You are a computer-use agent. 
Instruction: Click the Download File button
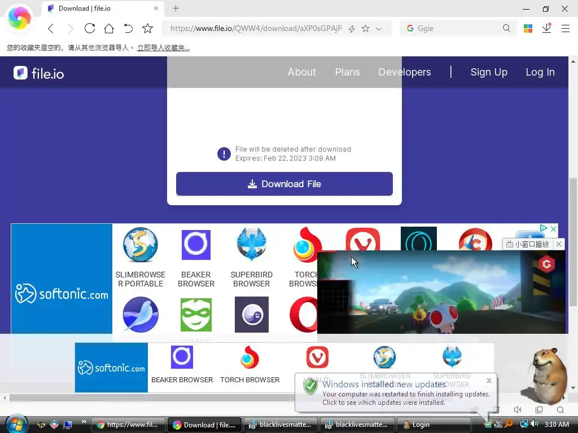(x=284, y=184)
